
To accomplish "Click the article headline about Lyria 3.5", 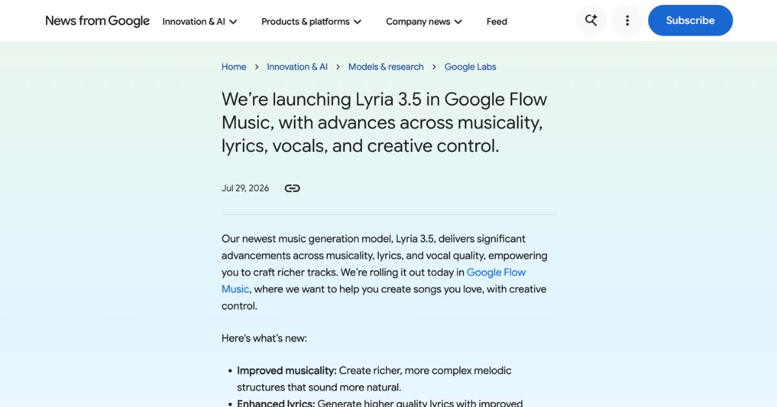I will pyautogui.click(x=385, y=122).
